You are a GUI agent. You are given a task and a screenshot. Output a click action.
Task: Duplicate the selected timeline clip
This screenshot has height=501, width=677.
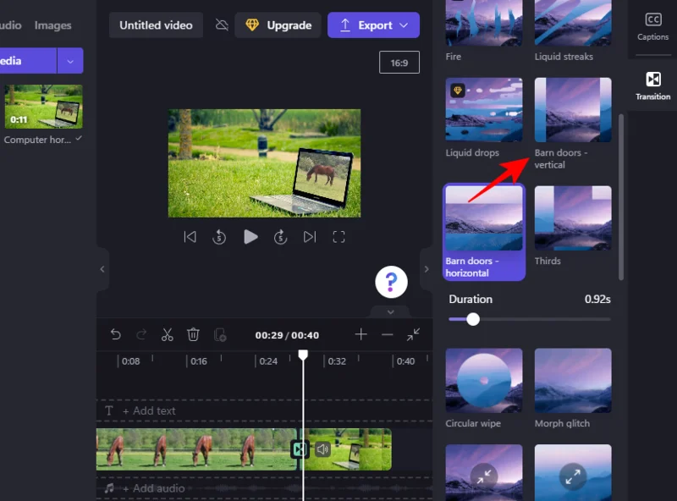[220, 335]
